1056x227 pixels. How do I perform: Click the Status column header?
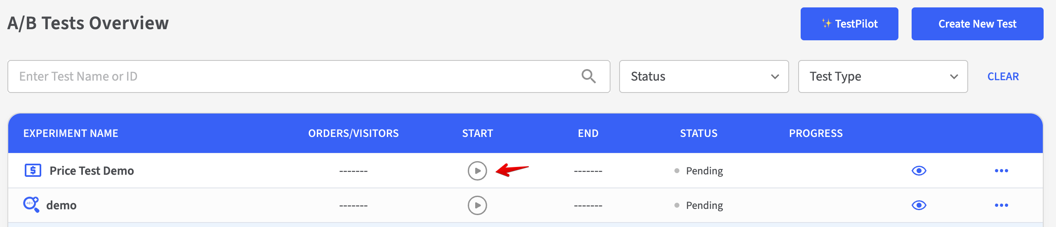[698, 133]
